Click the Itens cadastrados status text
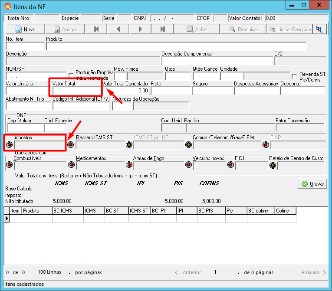This screenshot has height=291, width=332. (x=24, y=284)
